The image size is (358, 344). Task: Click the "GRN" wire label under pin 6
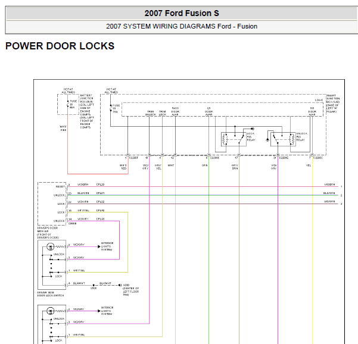point(204,165)
